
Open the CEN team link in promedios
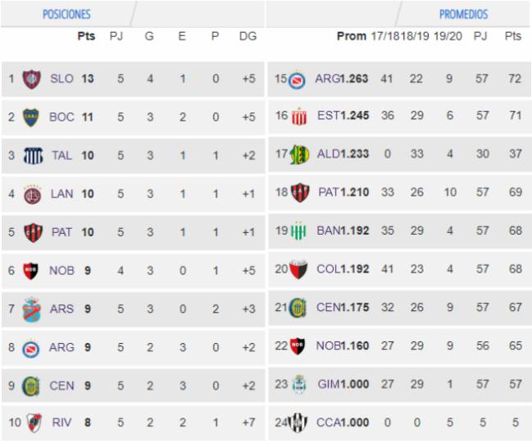tap(328, 308)
